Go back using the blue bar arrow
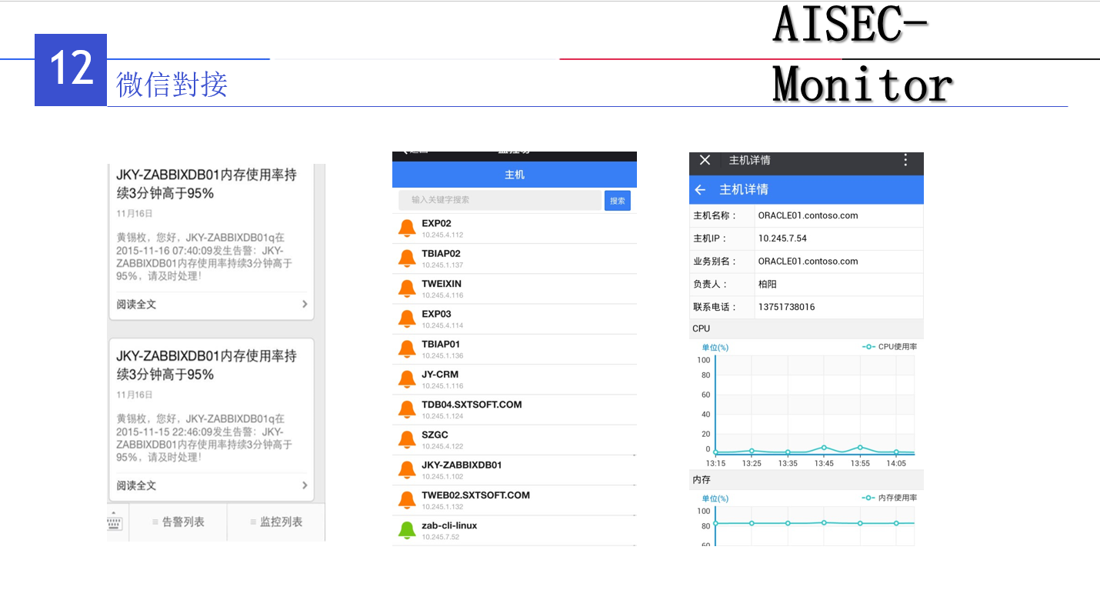The image size is (1100, 610). (700, 189)
